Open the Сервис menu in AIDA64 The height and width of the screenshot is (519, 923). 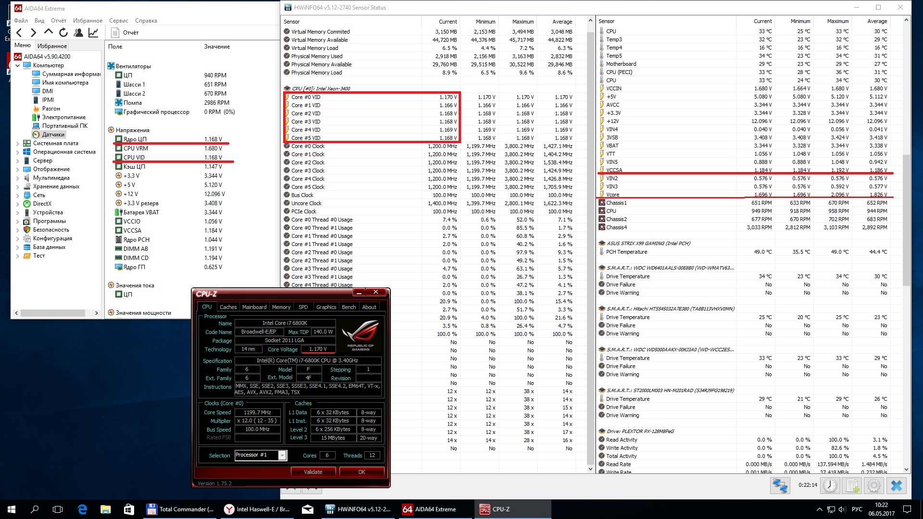118,21
